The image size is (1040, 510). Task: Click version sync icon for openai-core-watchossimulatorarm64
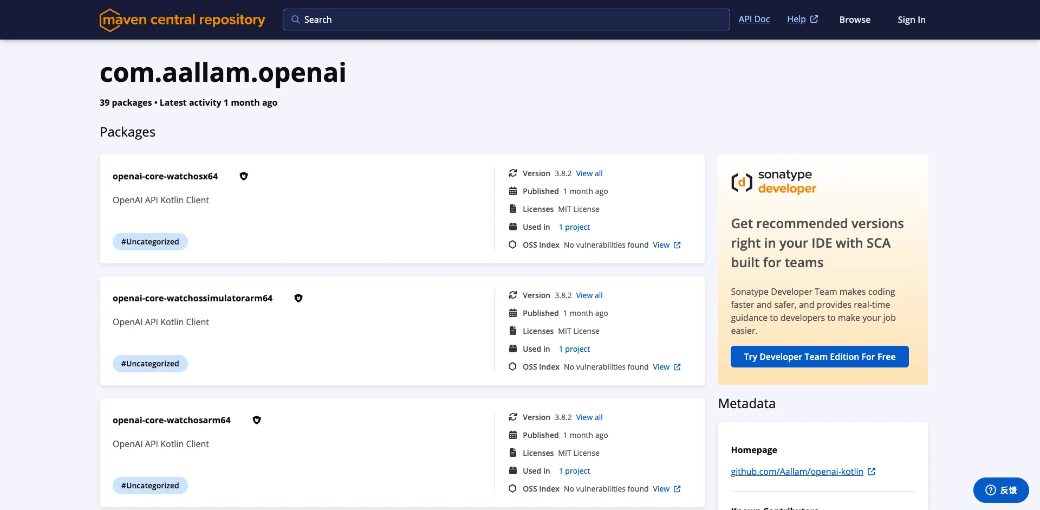(x=512, y=295)
